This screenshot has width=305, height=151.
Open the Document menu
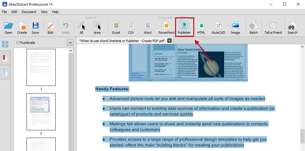pyautogui.click(x=29, y=12)
